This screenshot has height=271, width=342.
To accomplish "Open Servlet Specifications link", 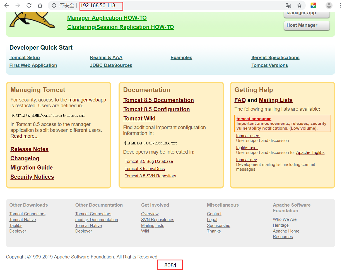I will click(275, 57).
